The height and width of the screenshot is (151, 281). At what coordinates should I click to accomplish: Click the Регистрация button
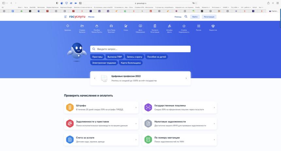(x=209, y=17)
